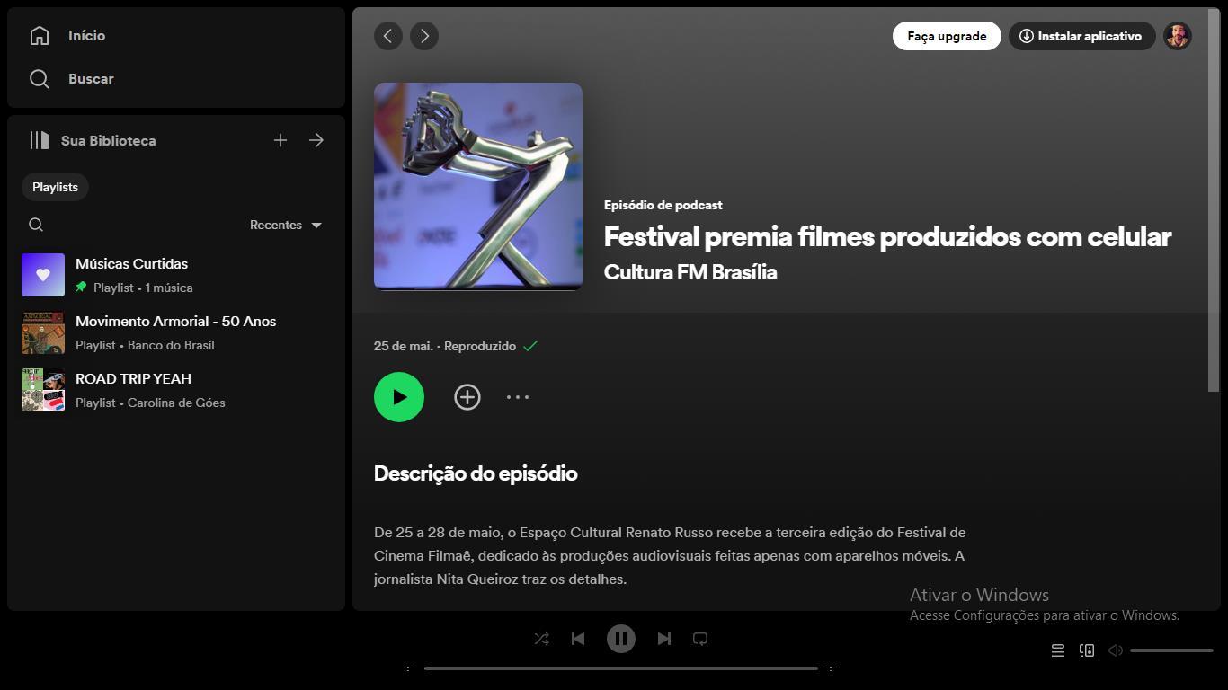1228x690 pixels.
Task: Open the Cultura FM Brasília show page
Action: [x=690, y=272]
